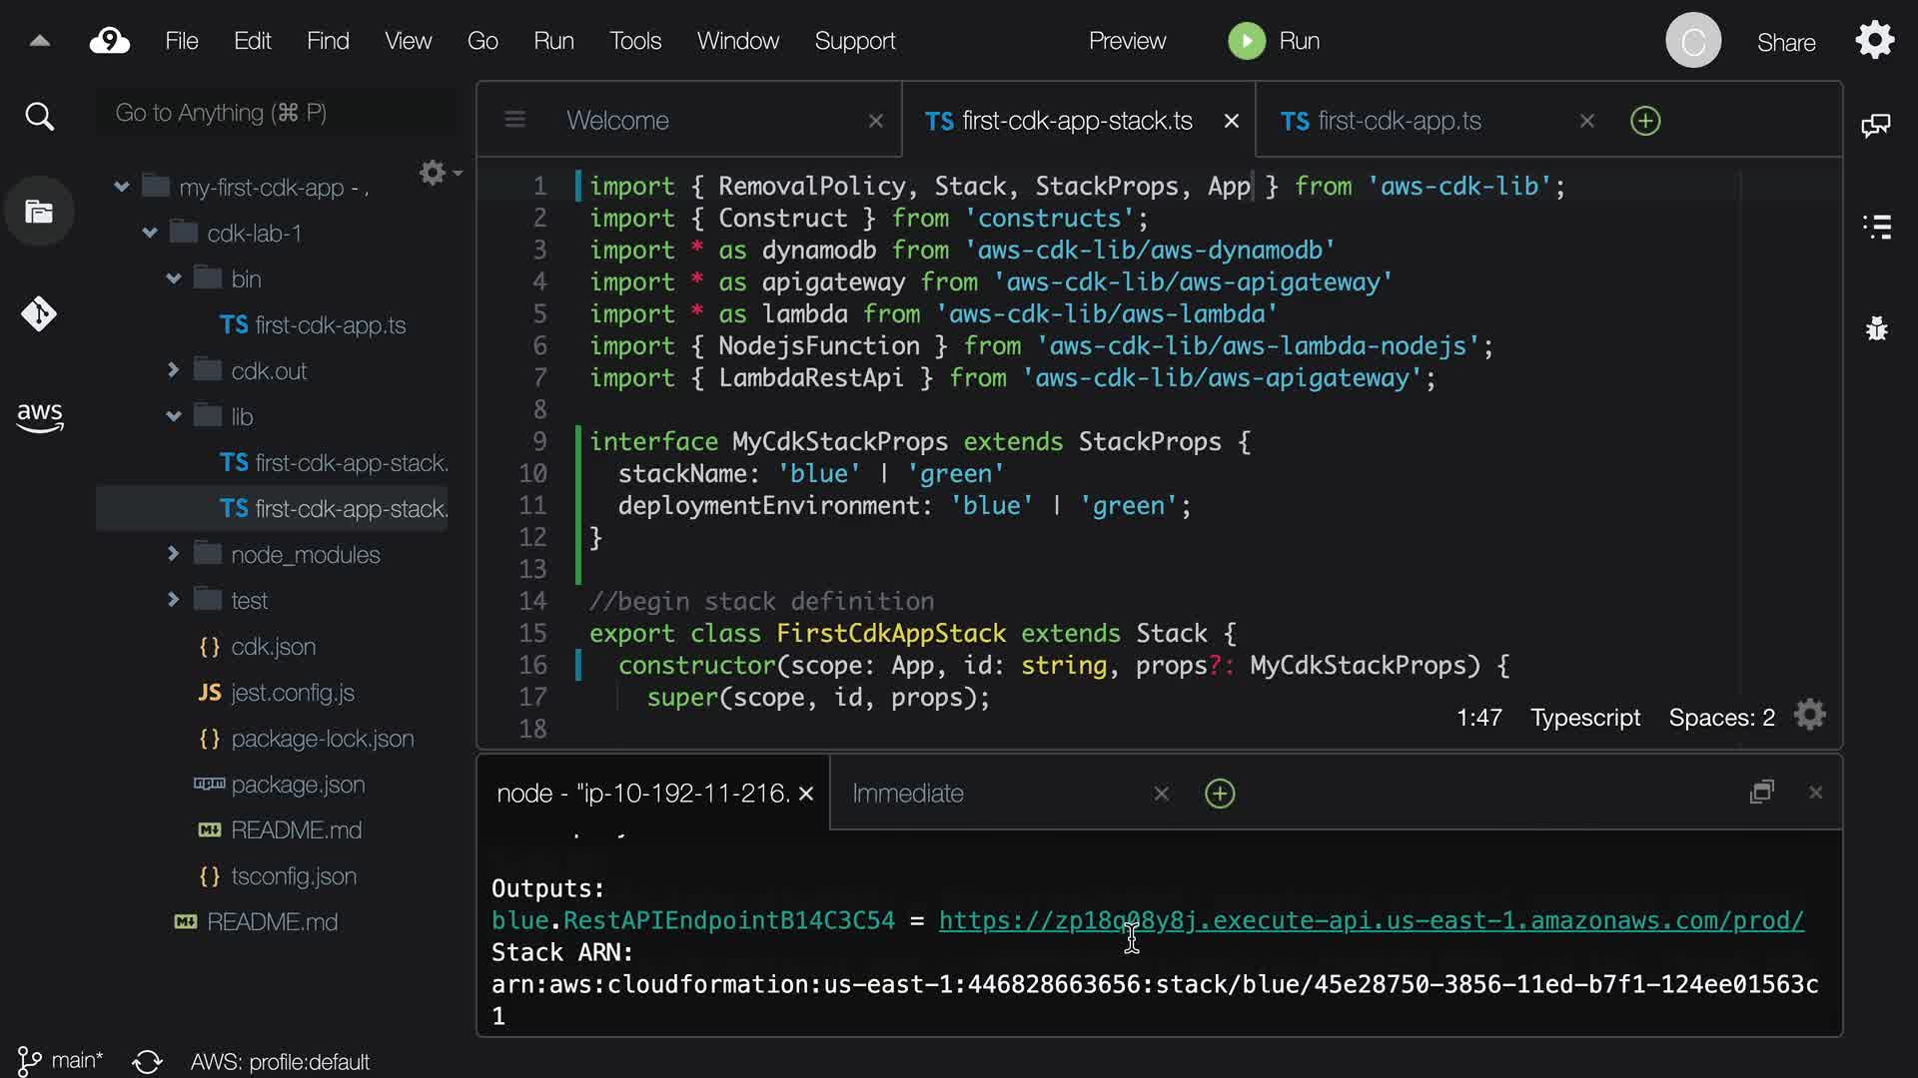Expand the cdk.out folder
Viewport: 1918px width, 1078px height.
(173, 370)
